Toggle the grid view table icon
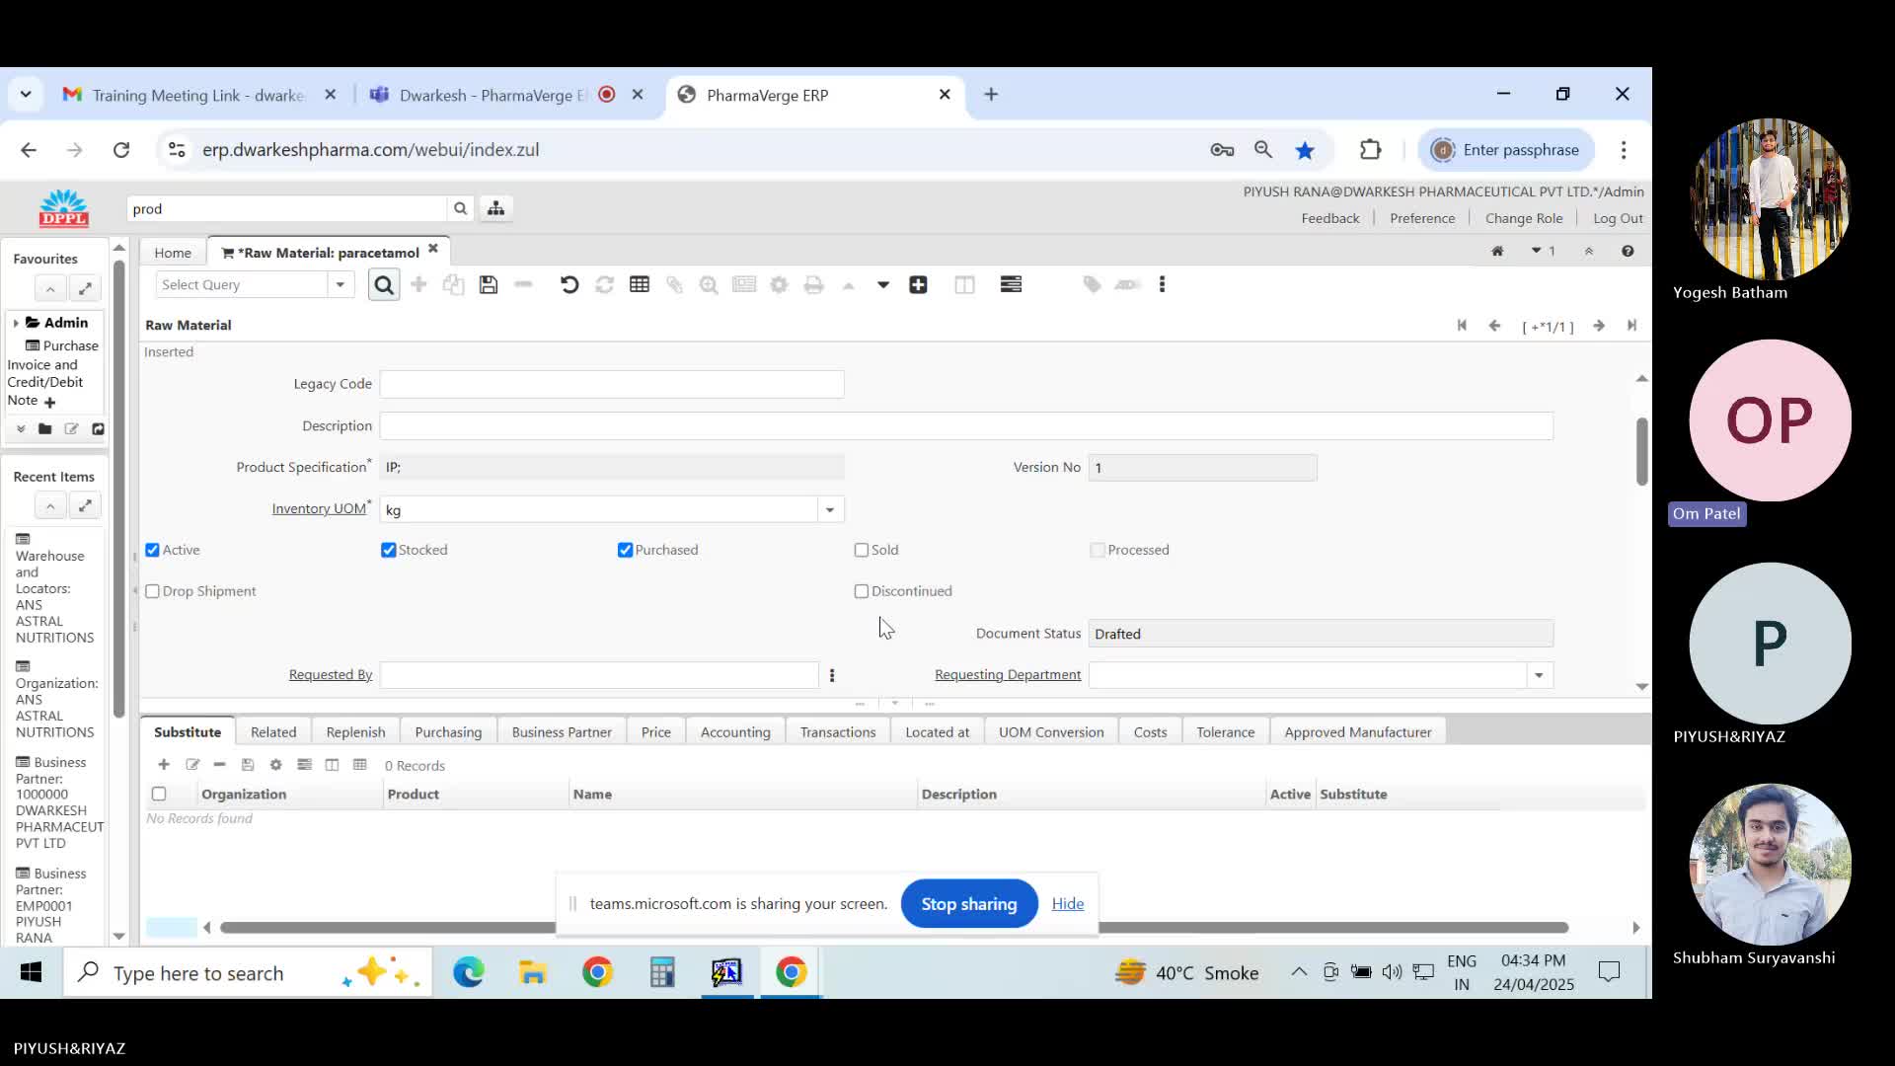Screen dimensions: 1895x1066 (x=640, y=285)
